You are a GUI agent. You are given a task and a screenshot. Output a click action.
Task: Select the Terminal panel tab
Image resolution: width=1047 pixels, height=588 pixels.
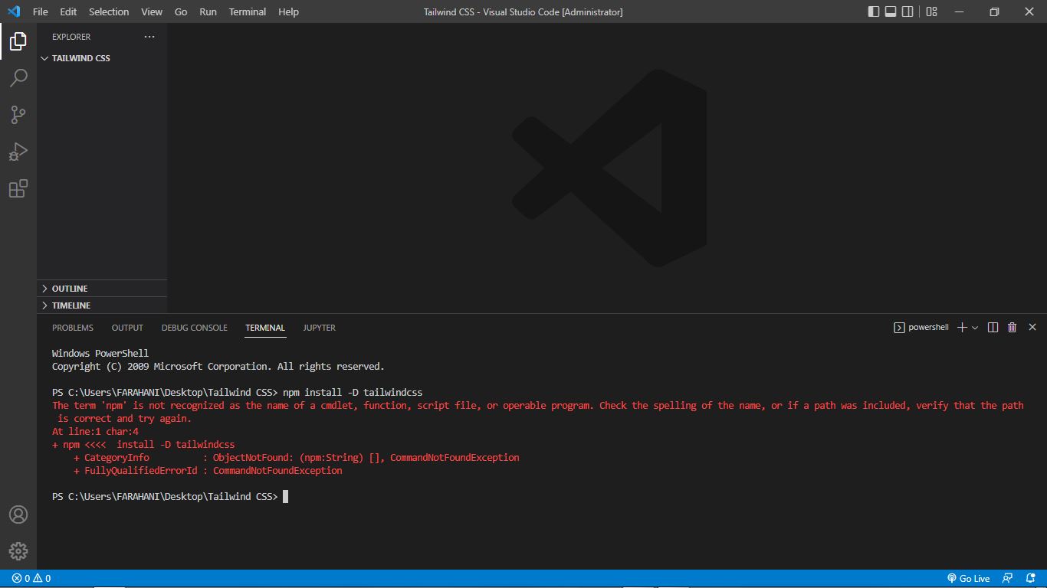tap(265, 328)
